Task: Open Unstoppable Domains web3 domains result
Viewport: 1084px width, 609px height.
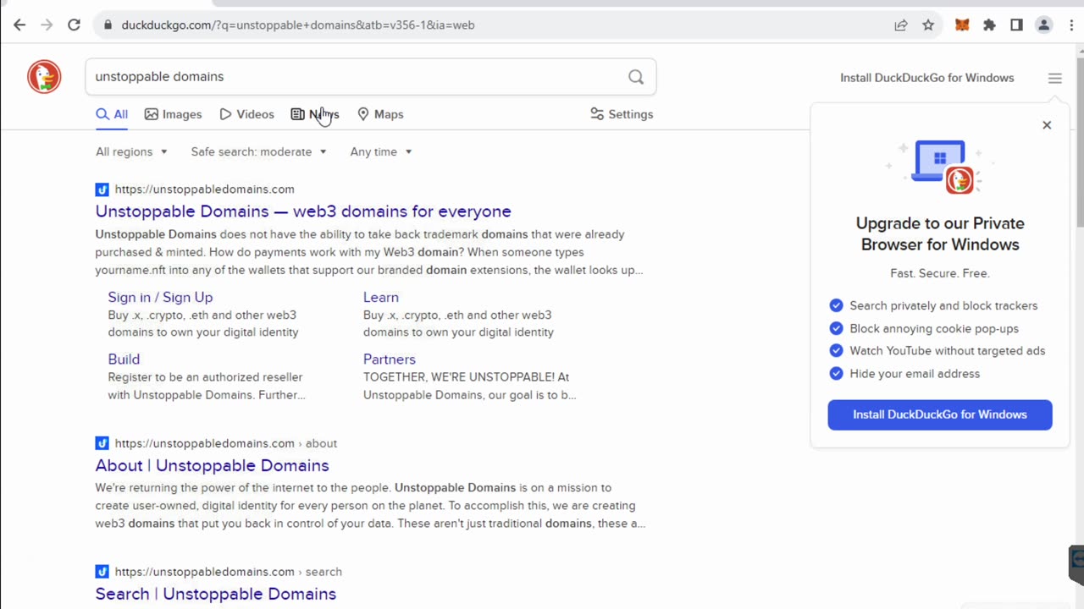Action: 303,211
